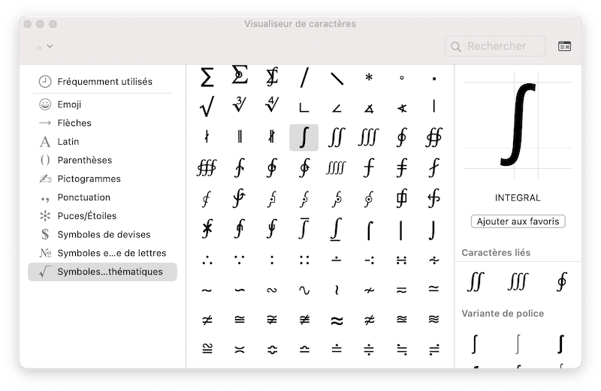
Task: Open the Ponctuation category
Action: tap(102, 197)
